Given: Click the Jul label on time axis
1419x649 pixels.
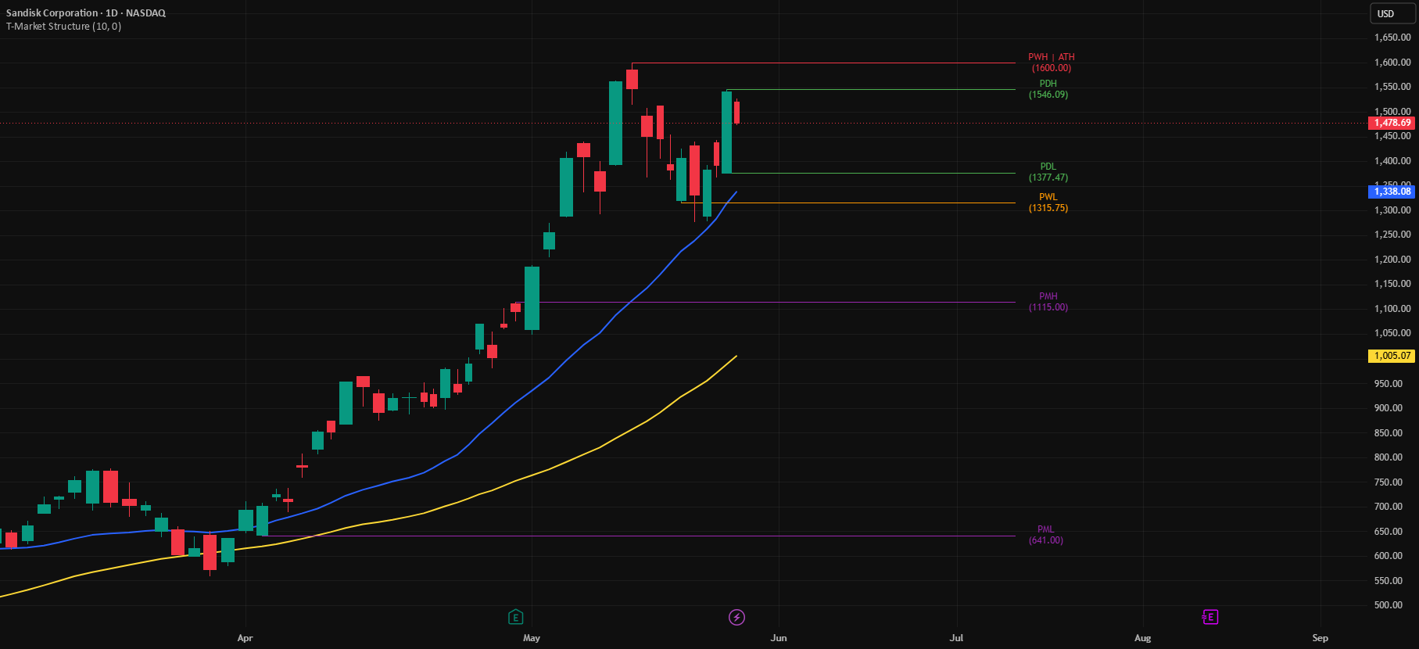Looking at the screenshot, I should pos(956,638).
